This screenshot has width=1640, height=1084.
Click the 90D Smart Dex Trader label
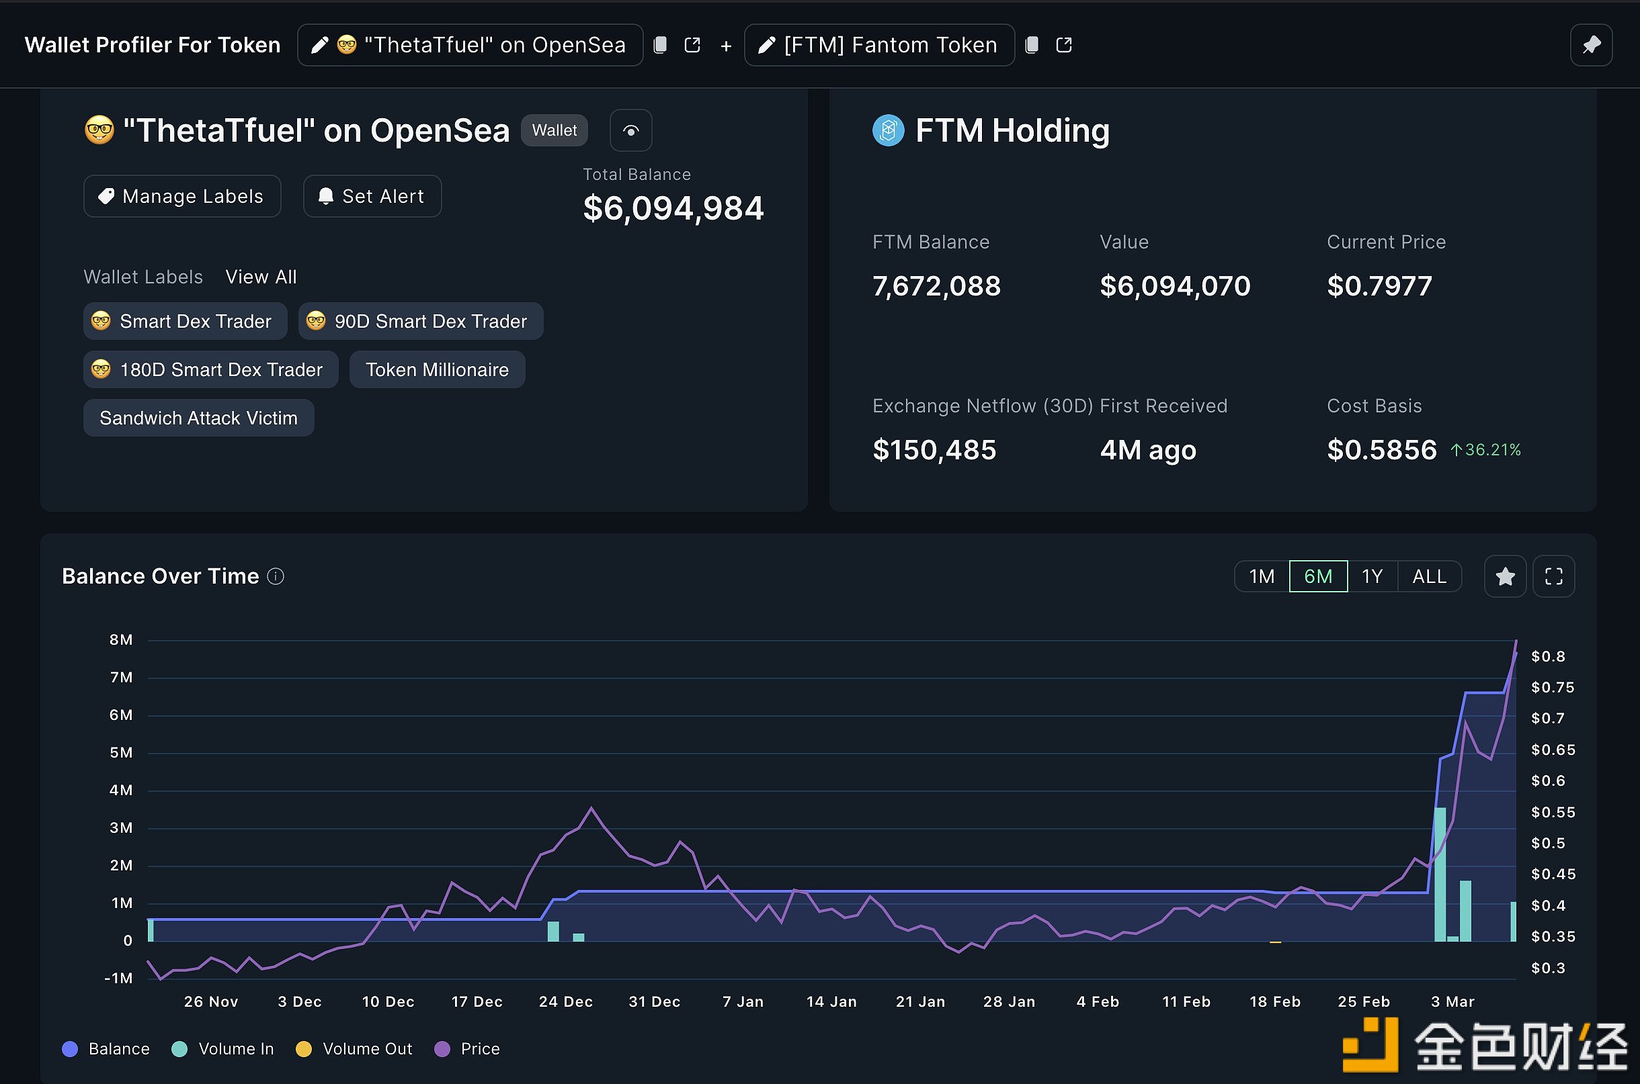421,321
